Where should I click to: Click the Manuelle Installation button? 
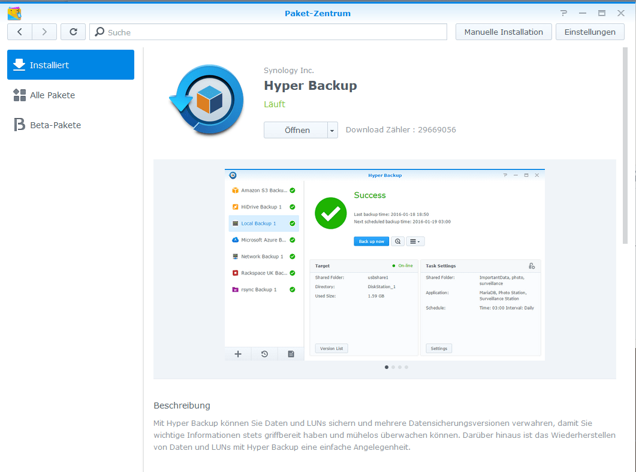(x=504, y=31)
